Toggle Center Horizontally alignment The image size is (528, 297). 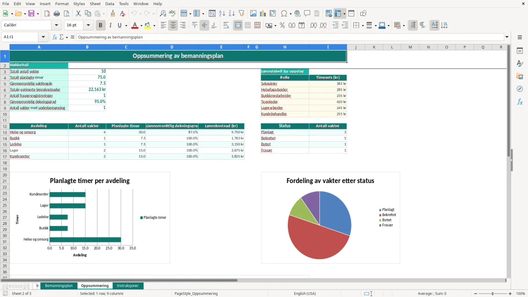point(173,26)
